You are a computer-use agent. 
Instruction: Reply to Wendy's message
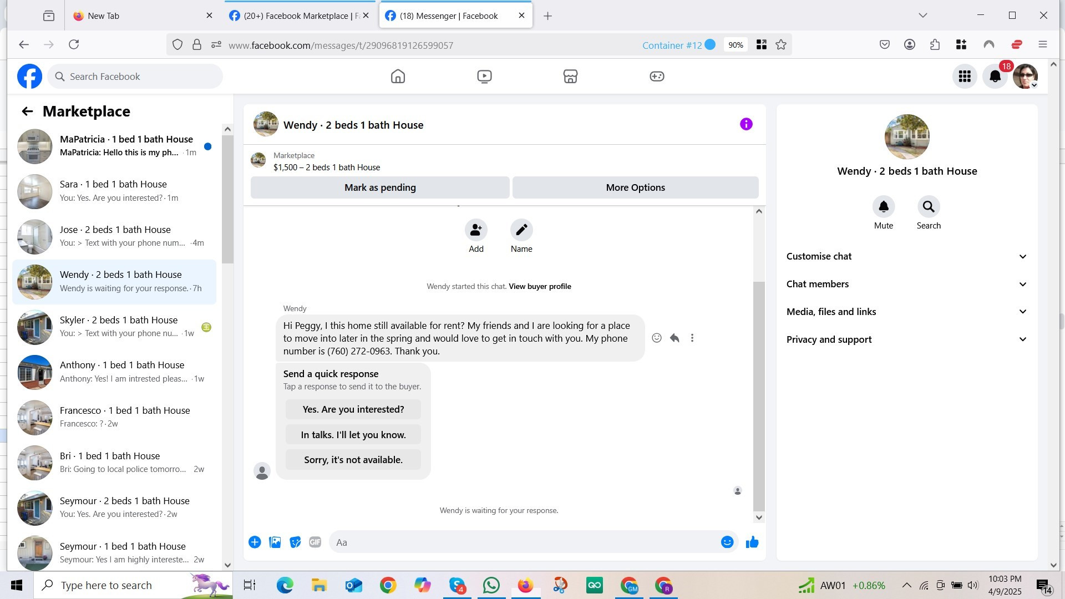coord(674,338)
